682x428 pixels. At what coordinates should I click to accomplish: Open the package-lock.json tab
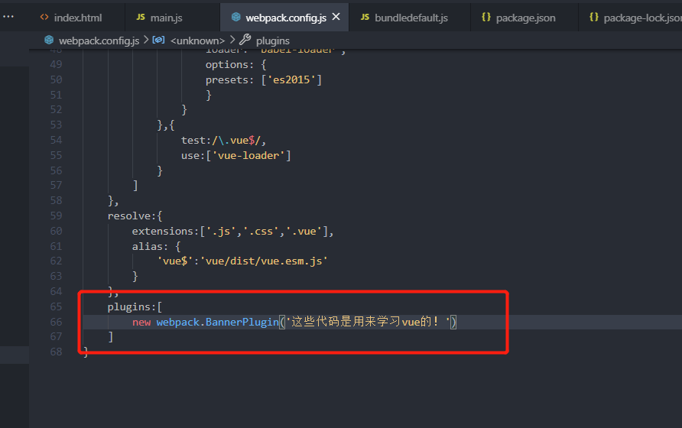[642, 18]
